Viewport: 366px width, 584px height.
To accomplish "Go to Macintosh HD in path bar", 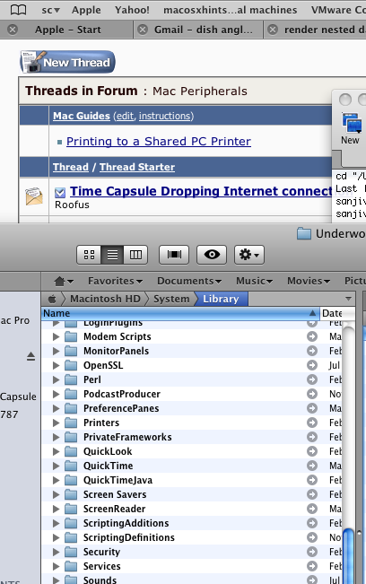I will (x=105, y=299).
